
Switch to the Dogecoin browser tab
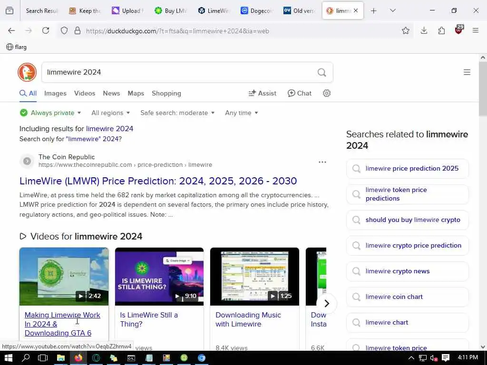257,10
